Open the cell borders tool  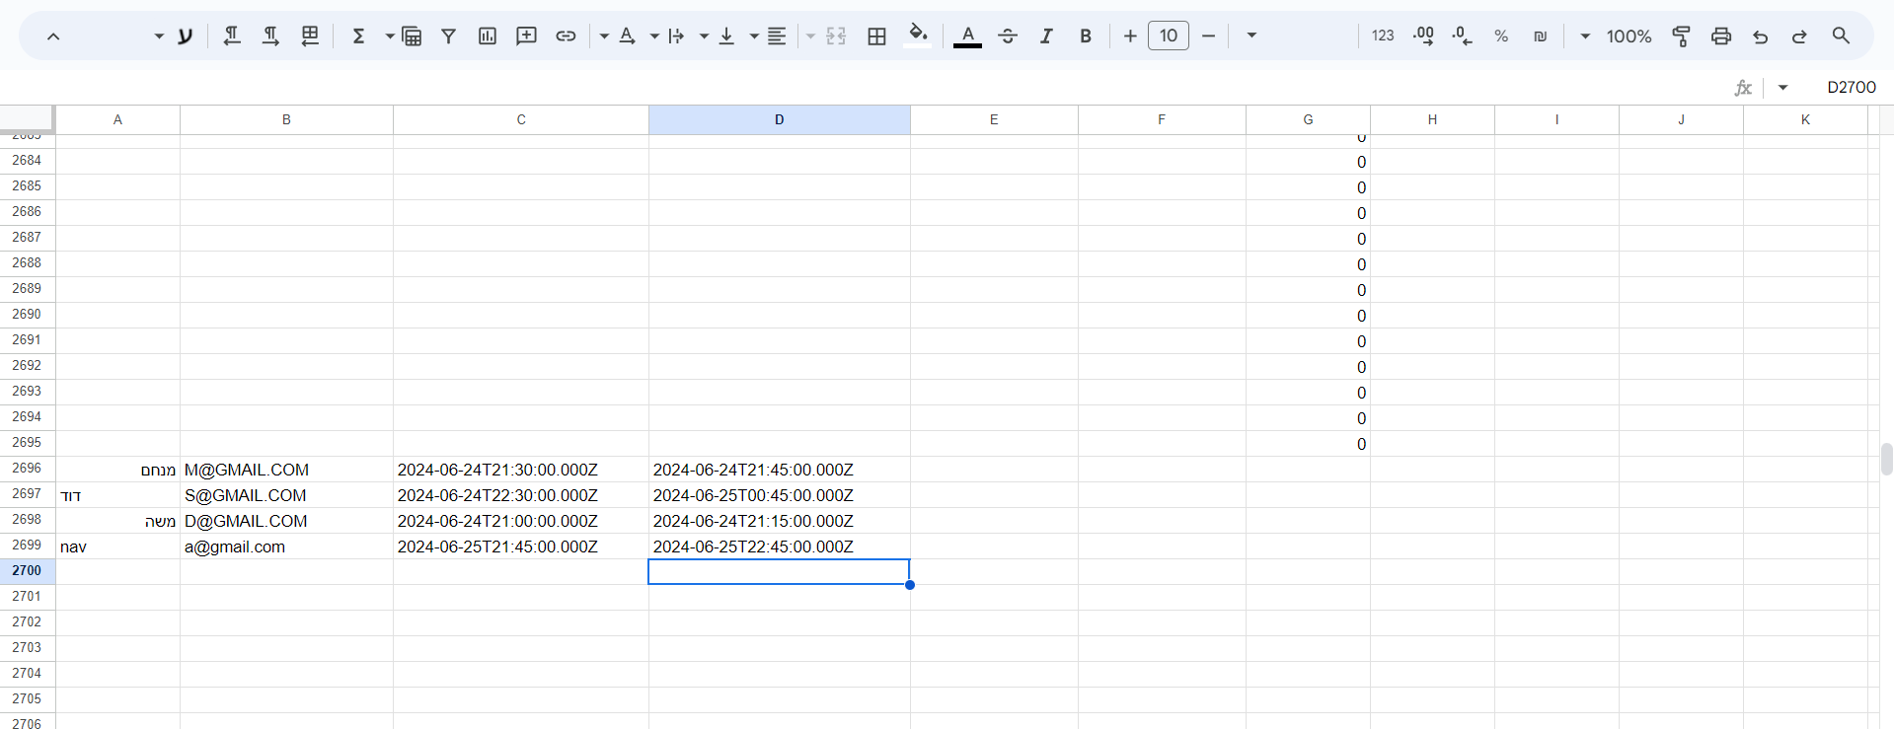[876, 36]
